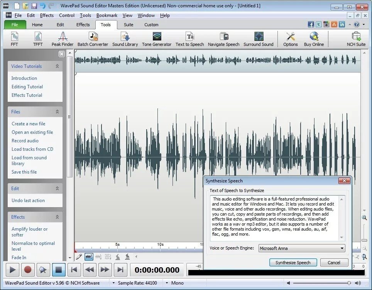Click the Synthesize Speech button

point(293,263)
